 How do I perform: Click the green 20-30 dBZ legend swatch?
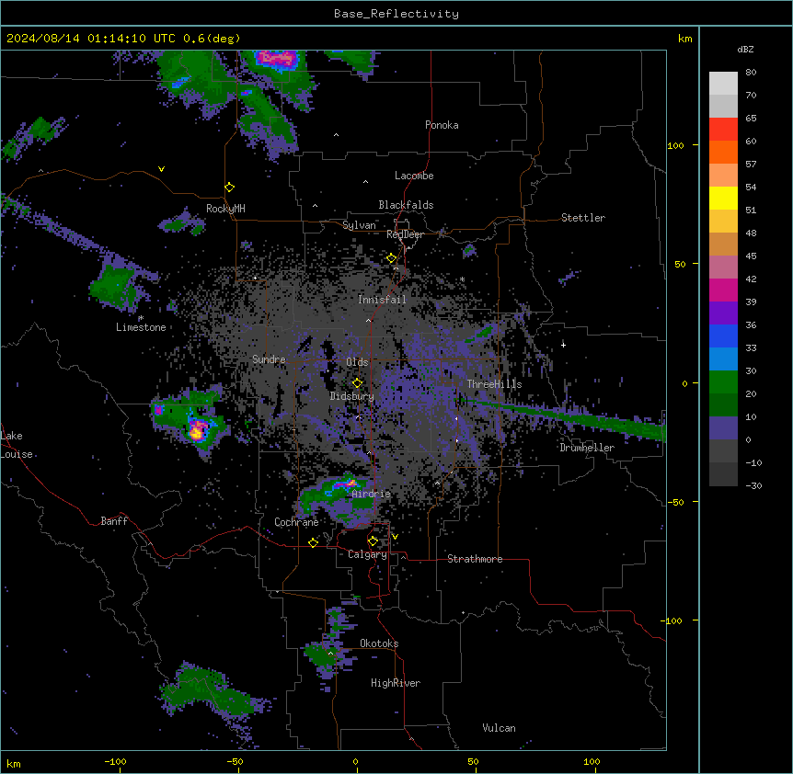[723, 382]
